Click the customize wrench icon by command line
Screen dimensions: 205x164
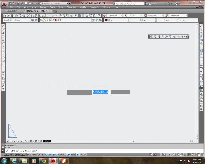tap(3, 151)
